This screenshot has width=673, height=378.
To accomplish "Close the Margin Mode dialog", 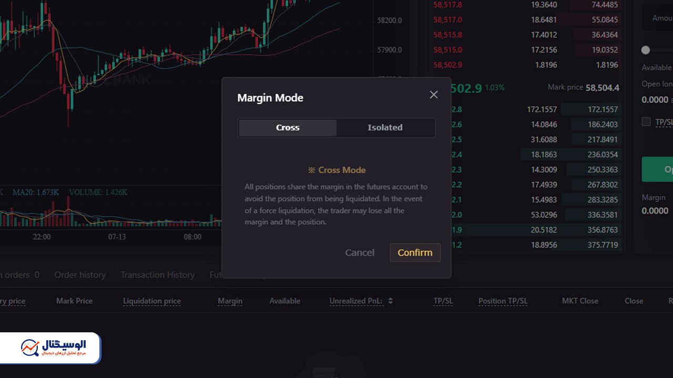I will point(434,94).
